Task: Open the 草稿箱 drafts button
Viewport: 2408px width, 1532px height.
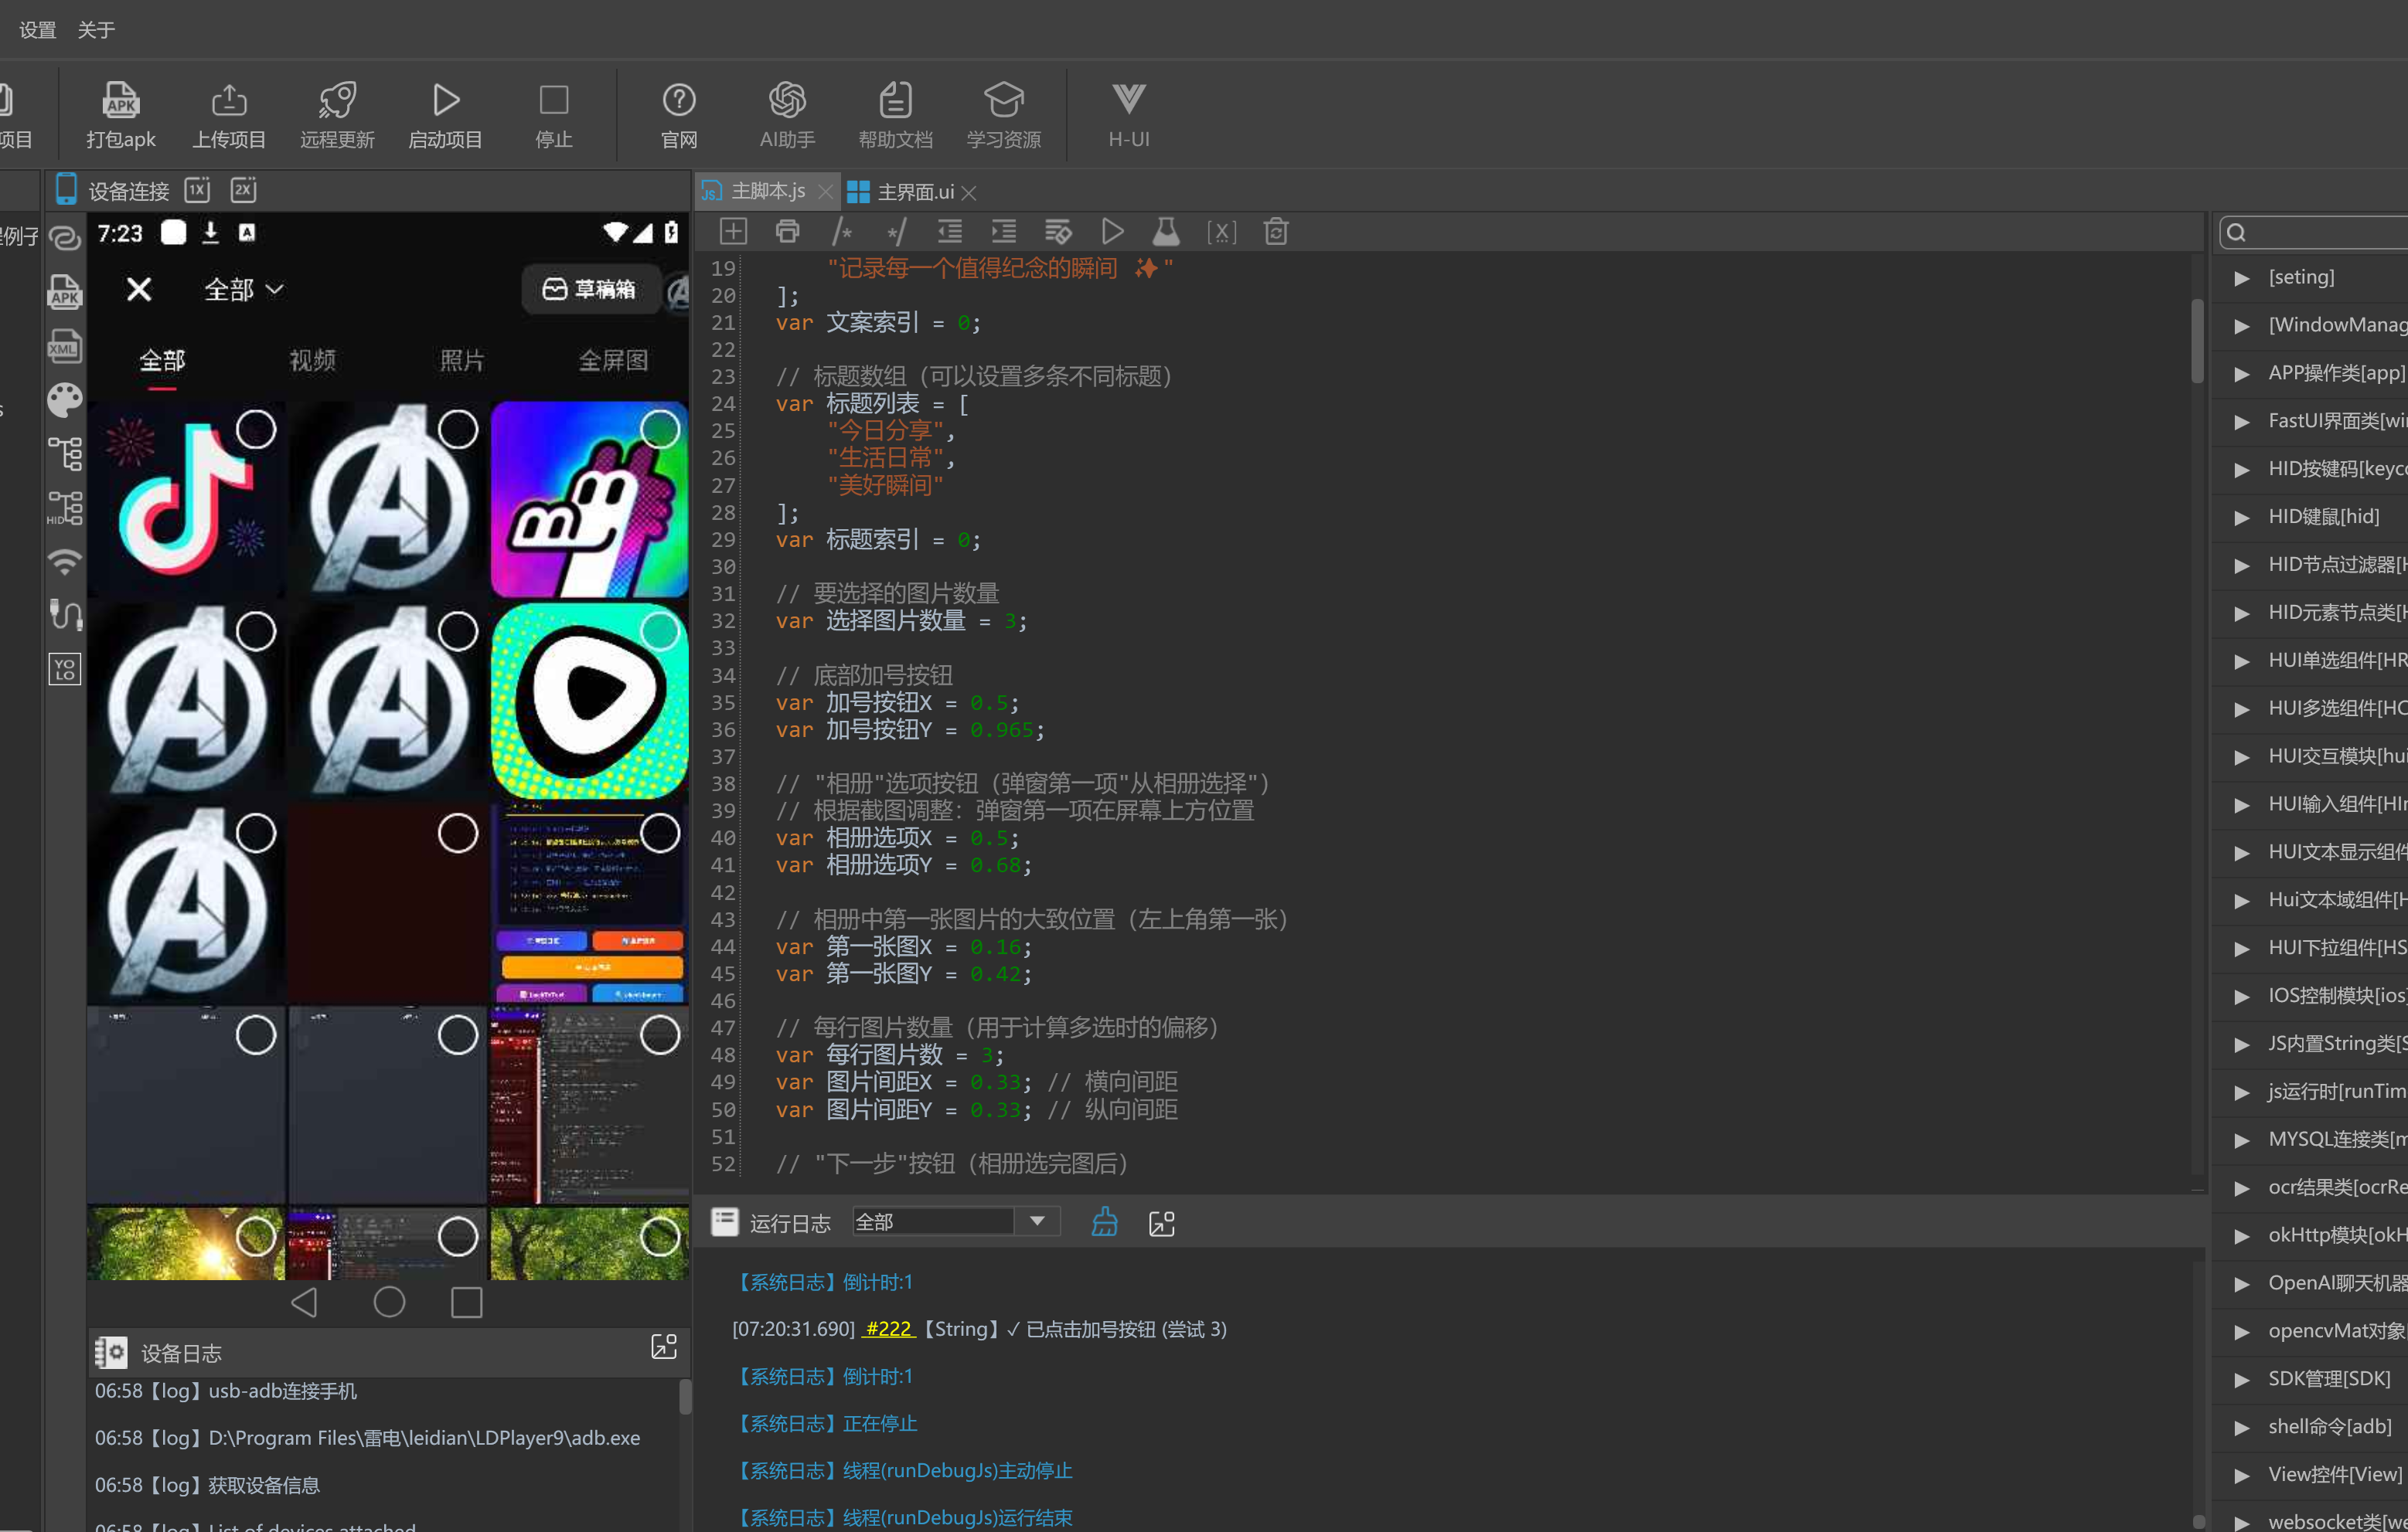Action: coord(590,290)
